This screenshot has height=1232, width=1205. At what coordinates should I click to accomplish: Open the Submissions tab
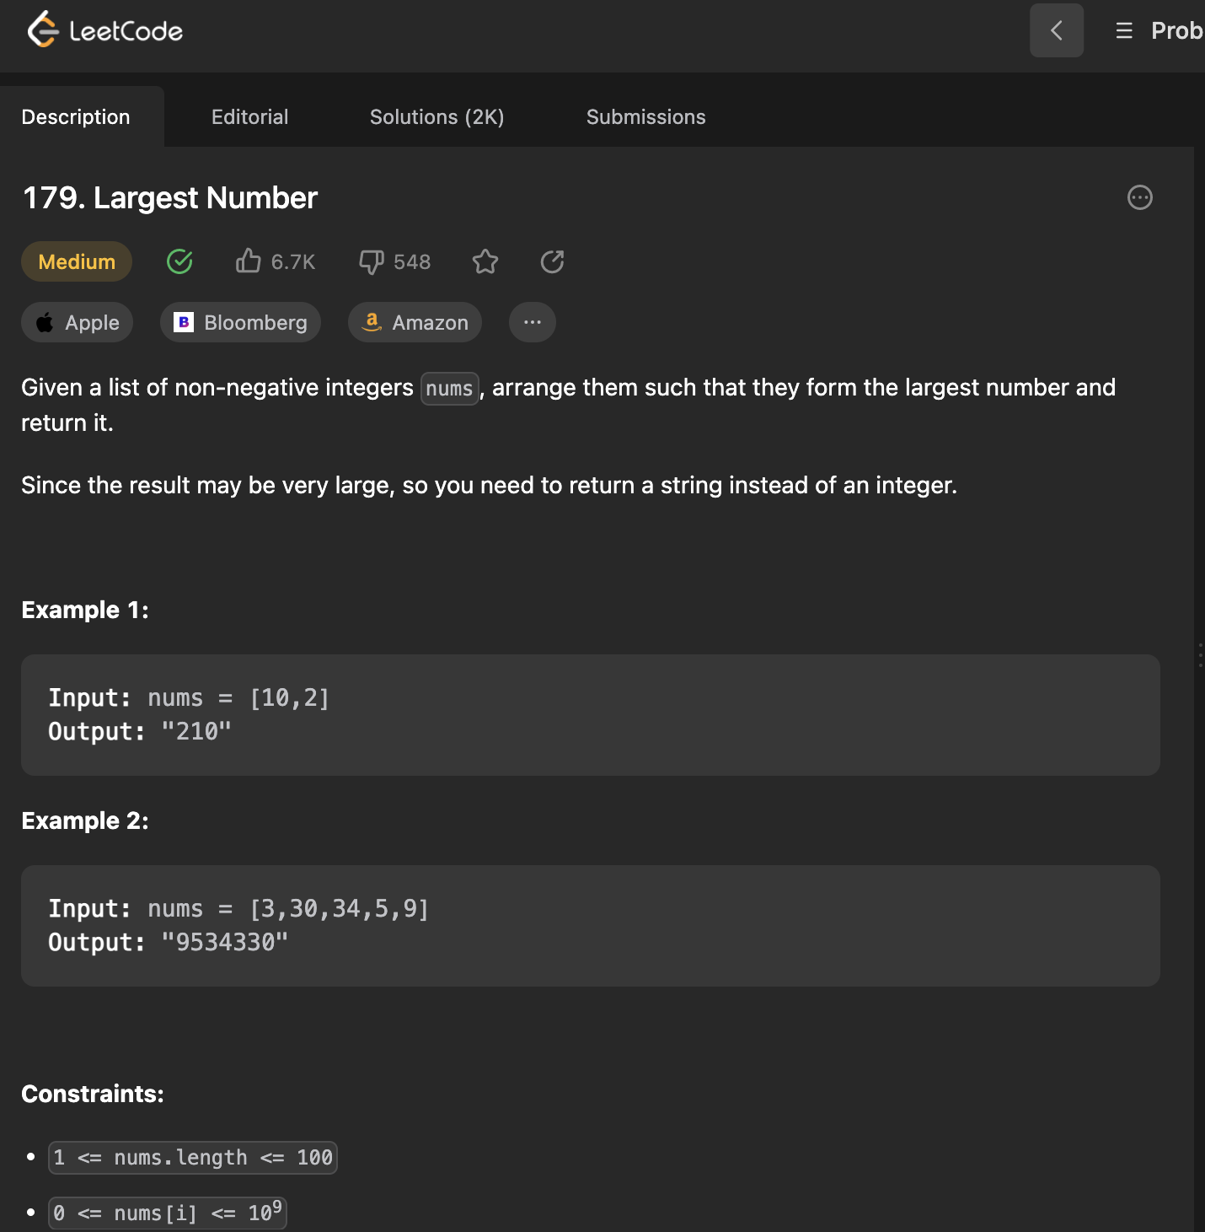coord(646,116)
